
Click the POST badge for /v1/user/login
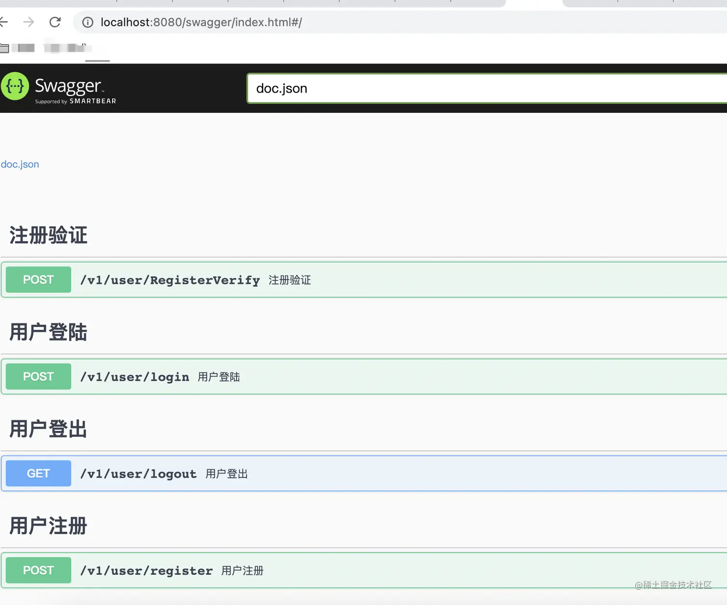(38, 376)
